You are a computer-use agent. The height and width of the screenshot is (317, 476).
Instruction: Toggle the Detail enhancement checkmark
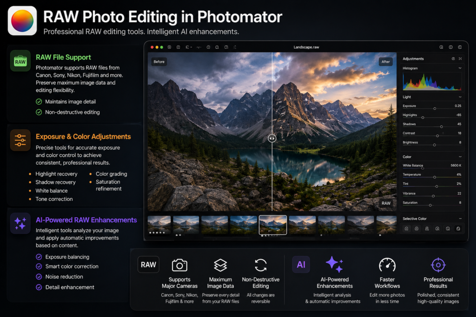pos(39,287)
